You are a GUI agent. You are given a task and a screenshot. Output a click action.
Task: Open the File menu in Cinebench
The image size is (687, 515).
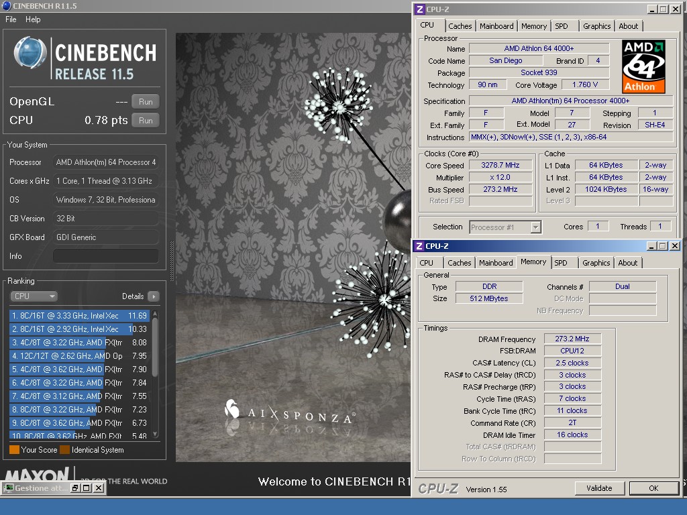pyautogui.click(x=11, y=19)
